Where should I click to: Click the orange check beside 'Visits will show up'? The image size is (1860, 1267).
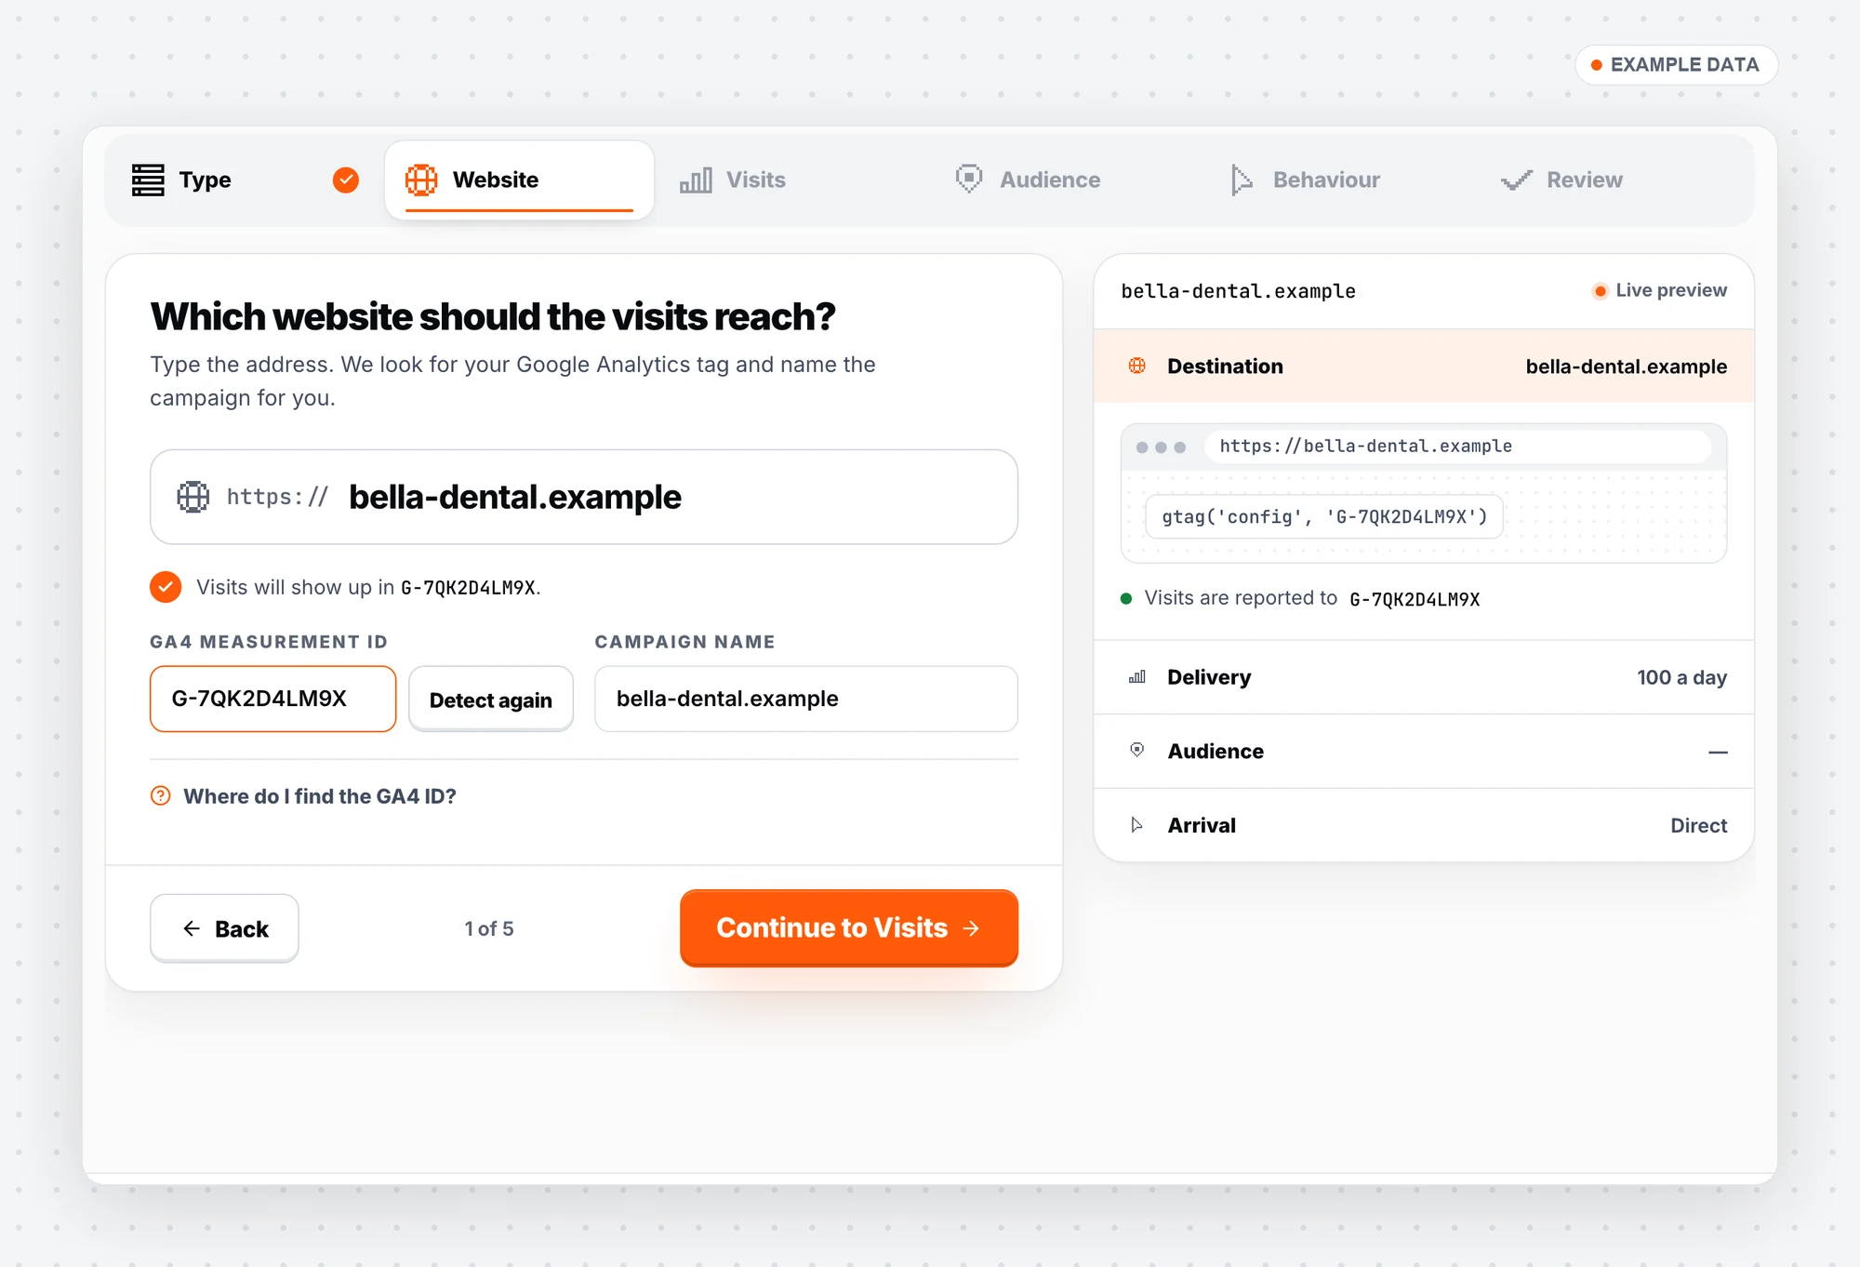tap(166, 587)
